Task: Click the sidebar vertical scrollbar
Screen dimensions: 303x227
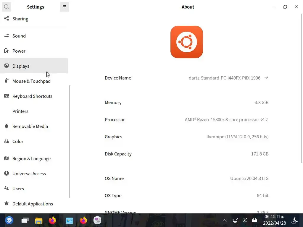Action: [x=69, y=142]
